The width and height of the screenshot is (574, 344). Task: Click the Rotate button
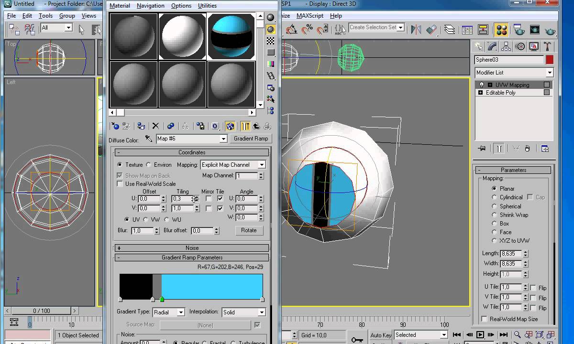[x=249, y=230]
